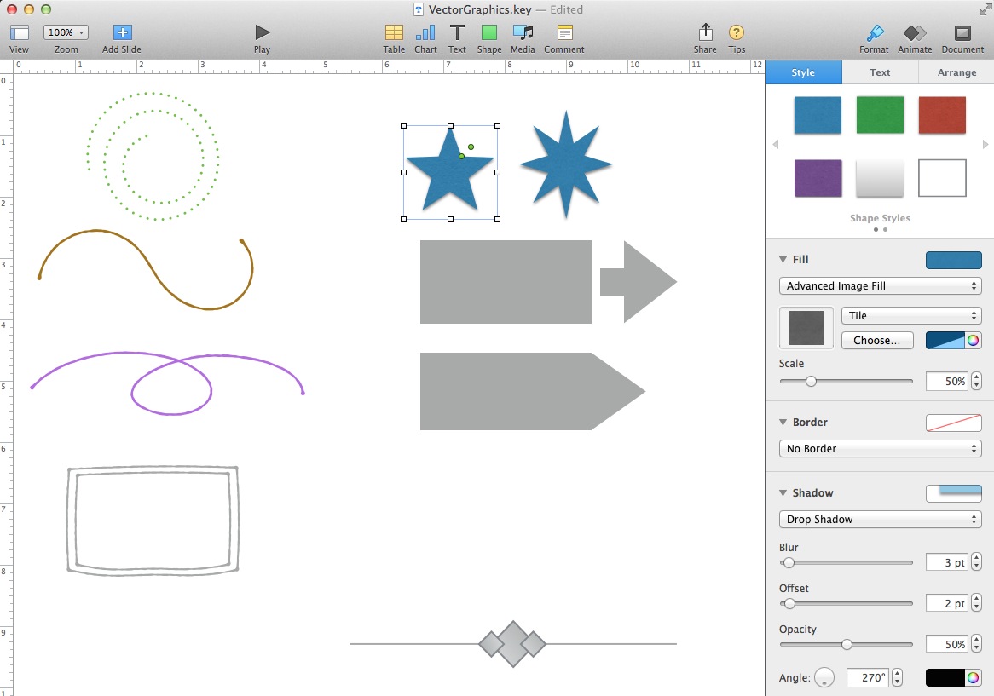Collapse the Fill section triangle
994x696 pixels.
tap(783, 259)
